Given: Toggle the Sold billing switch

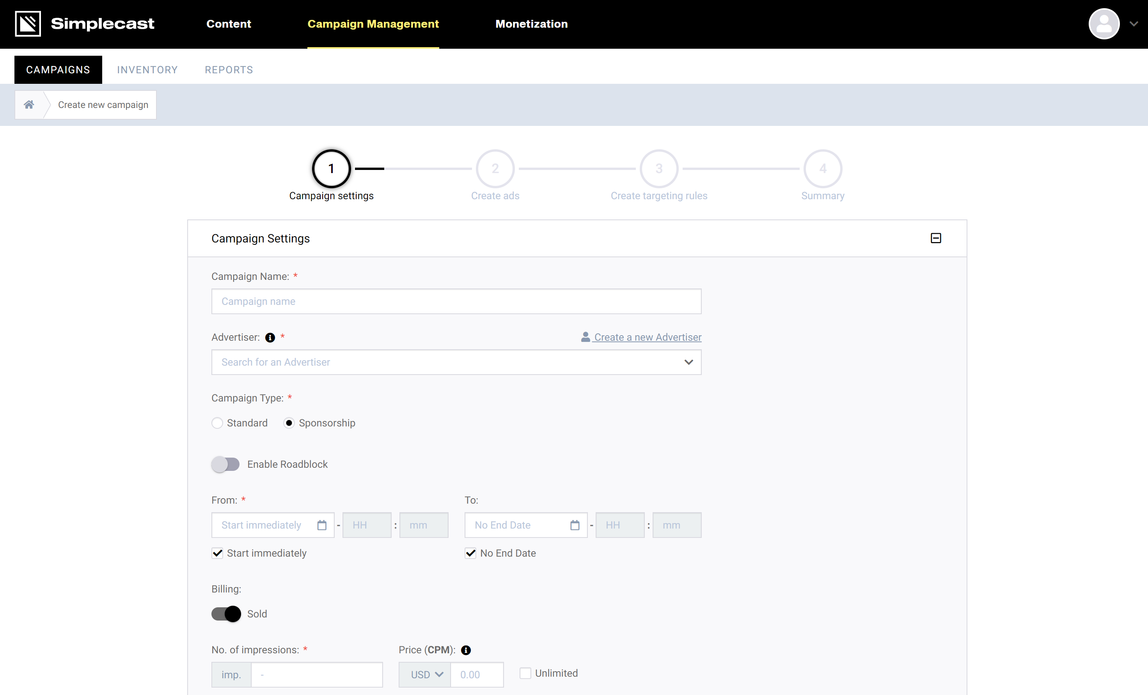Looking at the screenshot, I should click(226, 614).
